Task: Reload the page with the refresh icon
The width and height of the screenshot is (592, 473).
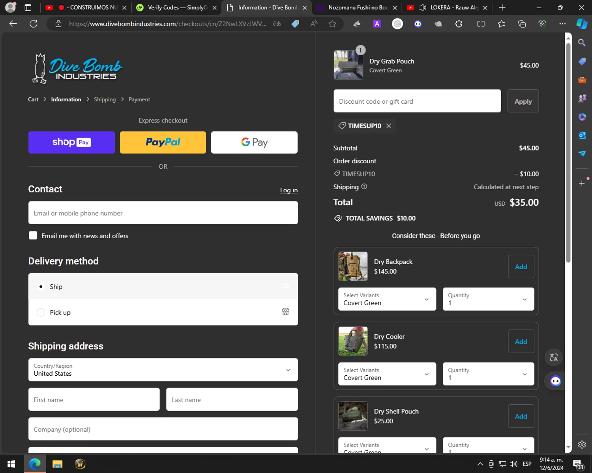Action: click(x=34, y=24)
